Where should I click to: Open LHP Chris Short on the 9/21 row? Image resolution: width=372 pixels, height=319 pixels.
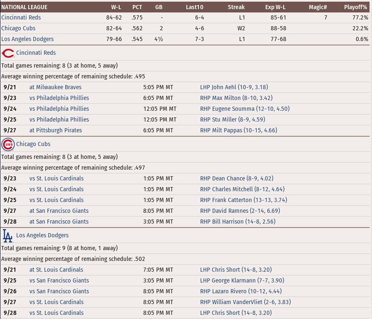(x=236, y=270)
